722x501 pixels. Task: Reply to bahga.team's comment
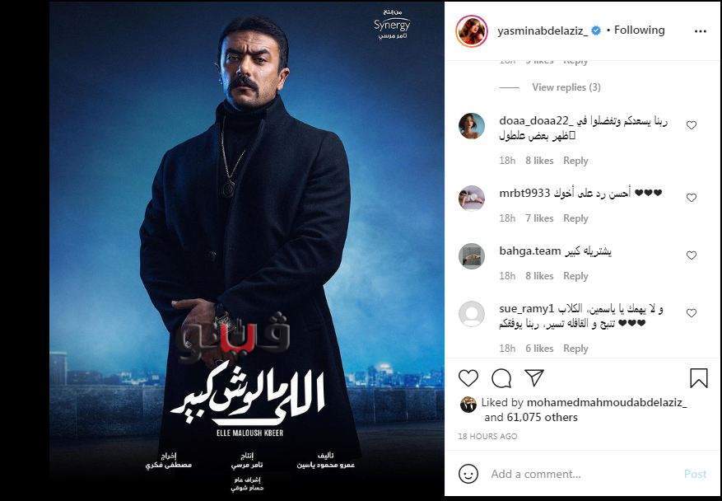click(x=575, y=275)
